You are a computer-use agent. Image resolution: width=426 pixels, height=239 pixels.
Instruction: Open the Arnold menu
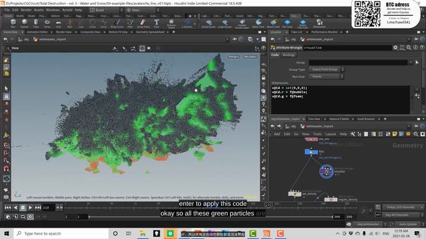(x=67, y=10)
